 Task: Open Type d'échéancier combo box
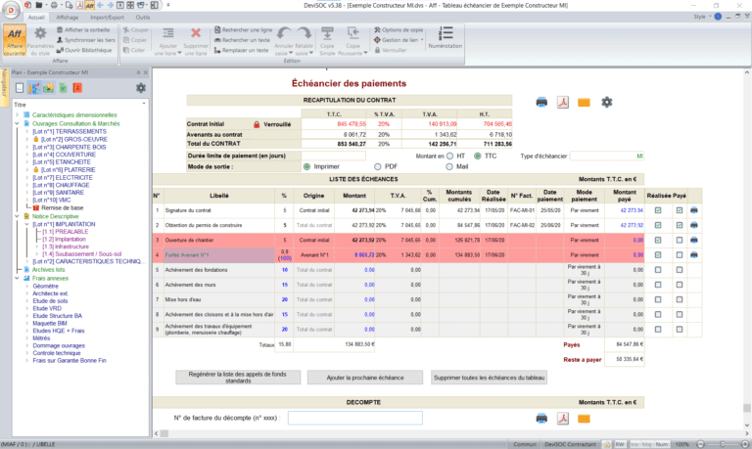(607, 156)
